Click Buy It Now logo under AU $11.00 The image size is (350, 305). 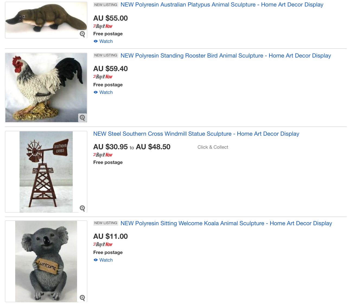tap(103, 244)
